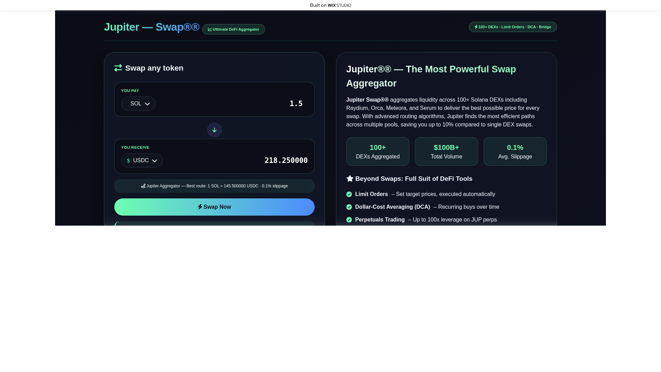Click the YOU RECEIVE label
The height and width of the screenshot is (372, 661).
click(135, 147)
